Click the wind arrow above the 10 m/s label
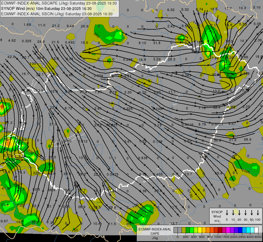Screen dimensions: 263x242 click(x=233, y=213)
